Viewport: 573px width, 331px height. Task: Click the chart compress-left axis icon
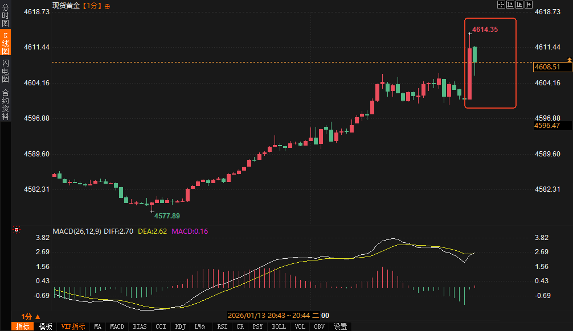tap(510, 5)
